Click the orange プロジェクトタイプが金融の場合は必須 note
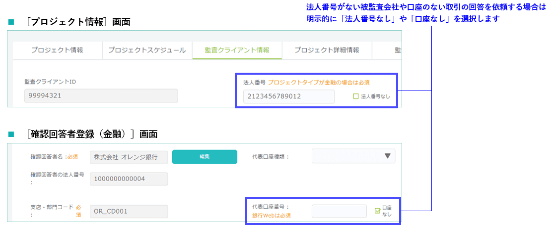549x228 pixels. tap(318, 82)
